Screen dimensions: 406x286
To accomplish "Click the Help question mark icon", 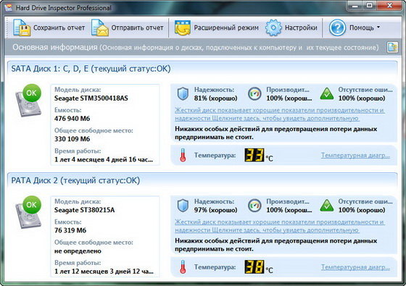I will click(x=337, y=28).
